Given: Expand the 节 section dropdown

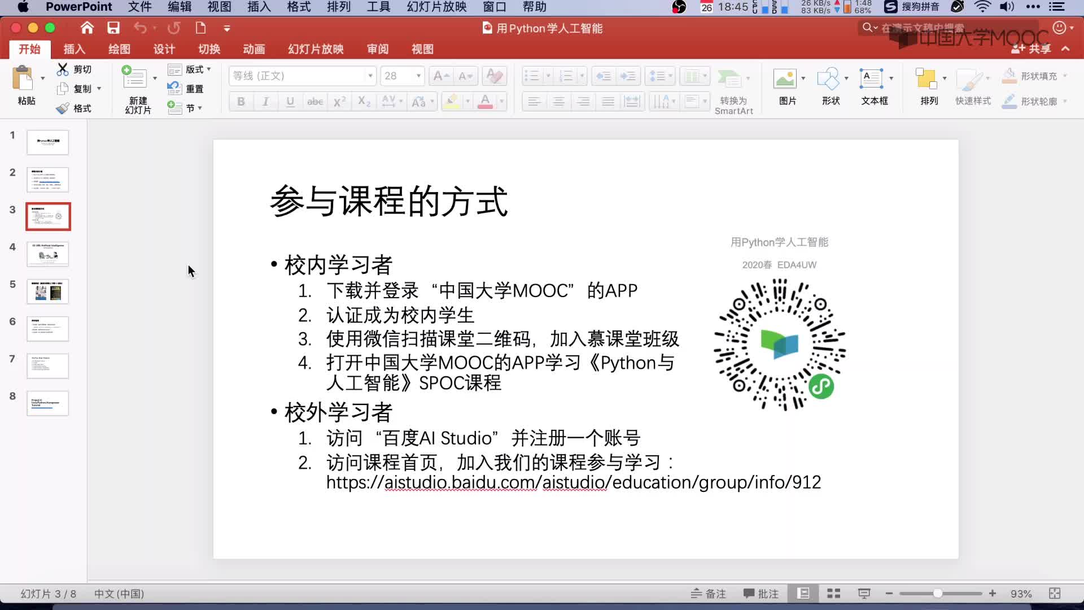Looking at the screenshot, I should coord(185,108).
